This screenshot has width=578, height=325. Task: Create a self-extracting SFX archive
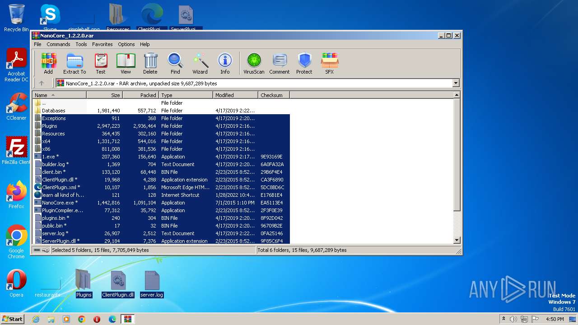click(330, 63)
